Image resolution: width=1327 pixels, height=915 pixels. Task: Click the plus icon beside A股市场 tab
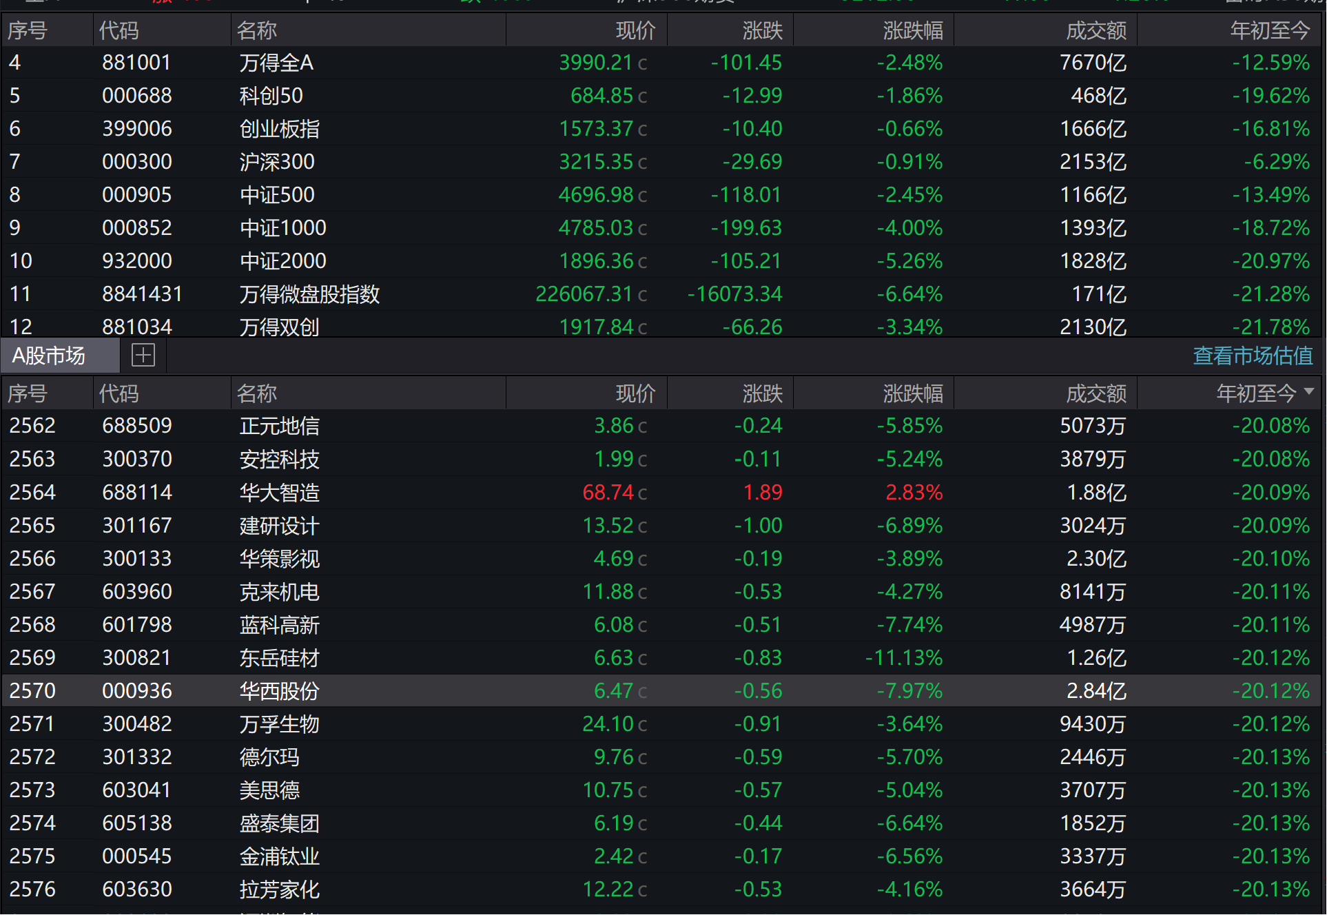(x=143, y=356)
